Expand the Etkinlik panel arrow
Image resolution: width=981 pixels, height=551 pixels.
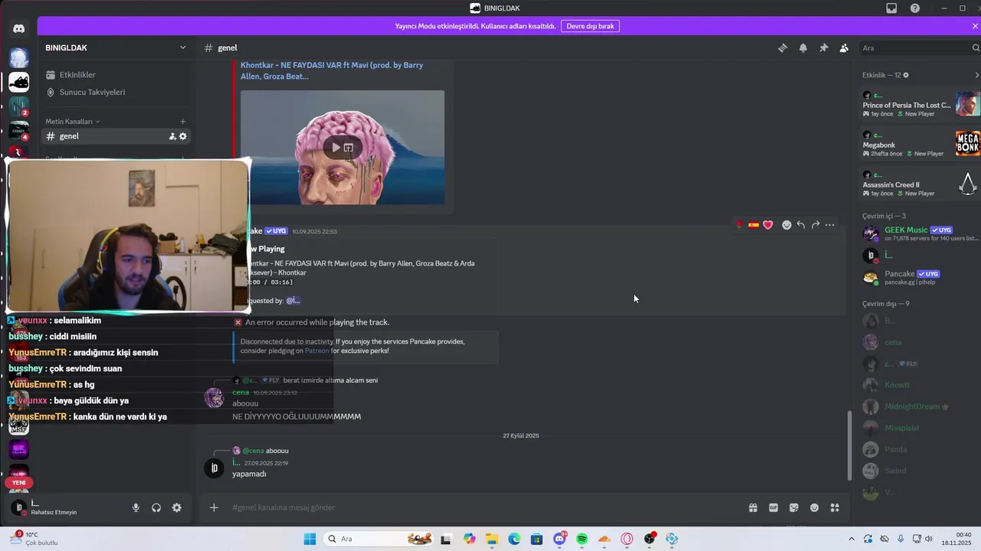pos(976,75)
